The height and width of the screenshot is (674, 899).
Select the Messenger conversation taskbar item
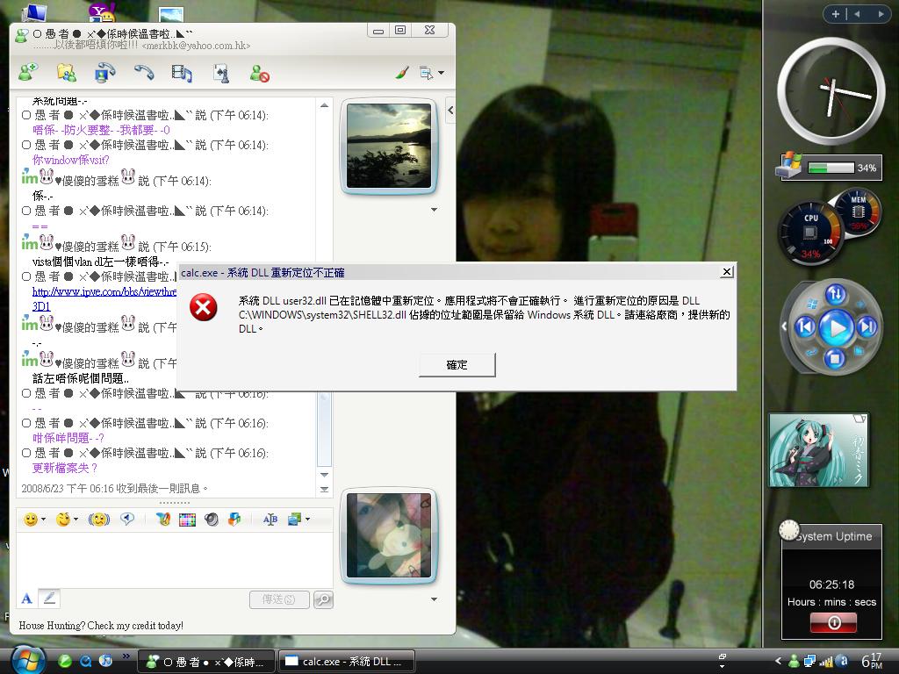pos(206,662)
